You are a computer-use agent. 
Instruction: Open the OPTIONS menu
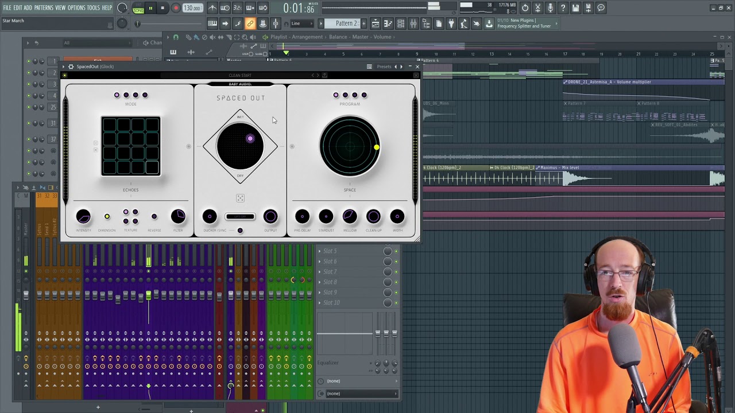pos(76,8)
